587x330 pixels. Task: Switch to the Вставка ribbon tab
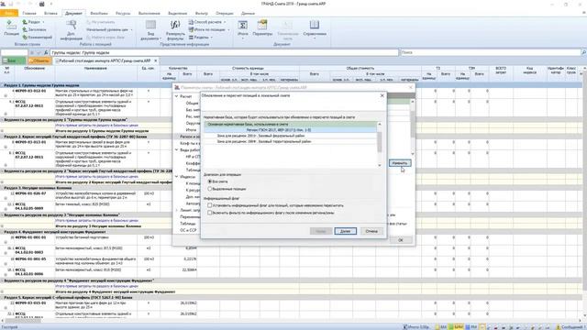[50, 13]
